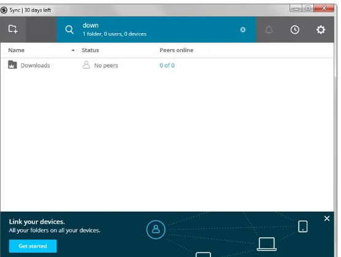Sort by the Name column header
Image resolution: width=341 pixels, height=257 pixels.
pos(17,50)
